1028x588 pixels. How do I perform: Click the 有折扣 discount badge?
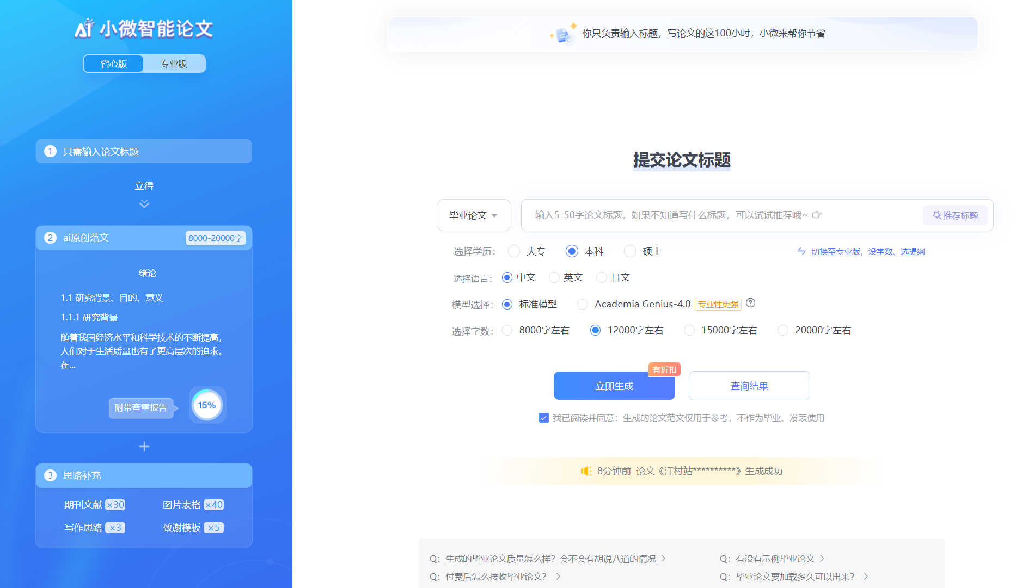664,369
